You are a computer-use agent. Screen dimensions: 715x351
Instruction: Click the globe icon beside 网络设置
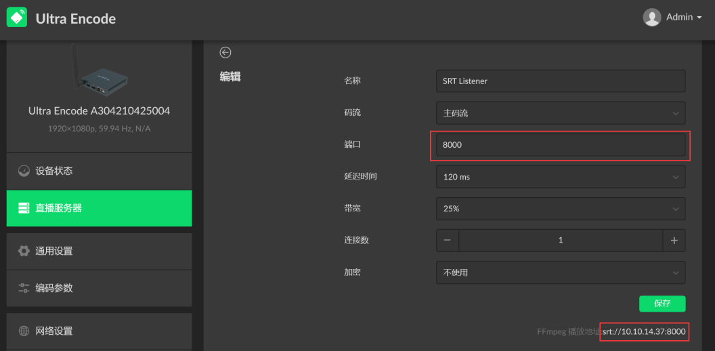pyautogui.click(x=24, y=331)
